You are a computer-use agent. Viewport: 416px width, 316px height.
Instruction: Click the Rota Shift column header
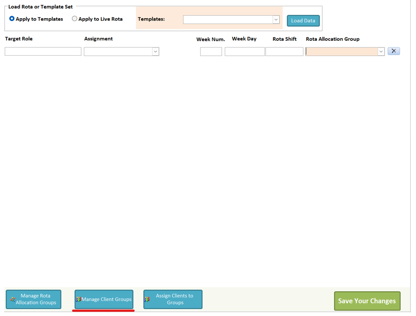point(284,39)
